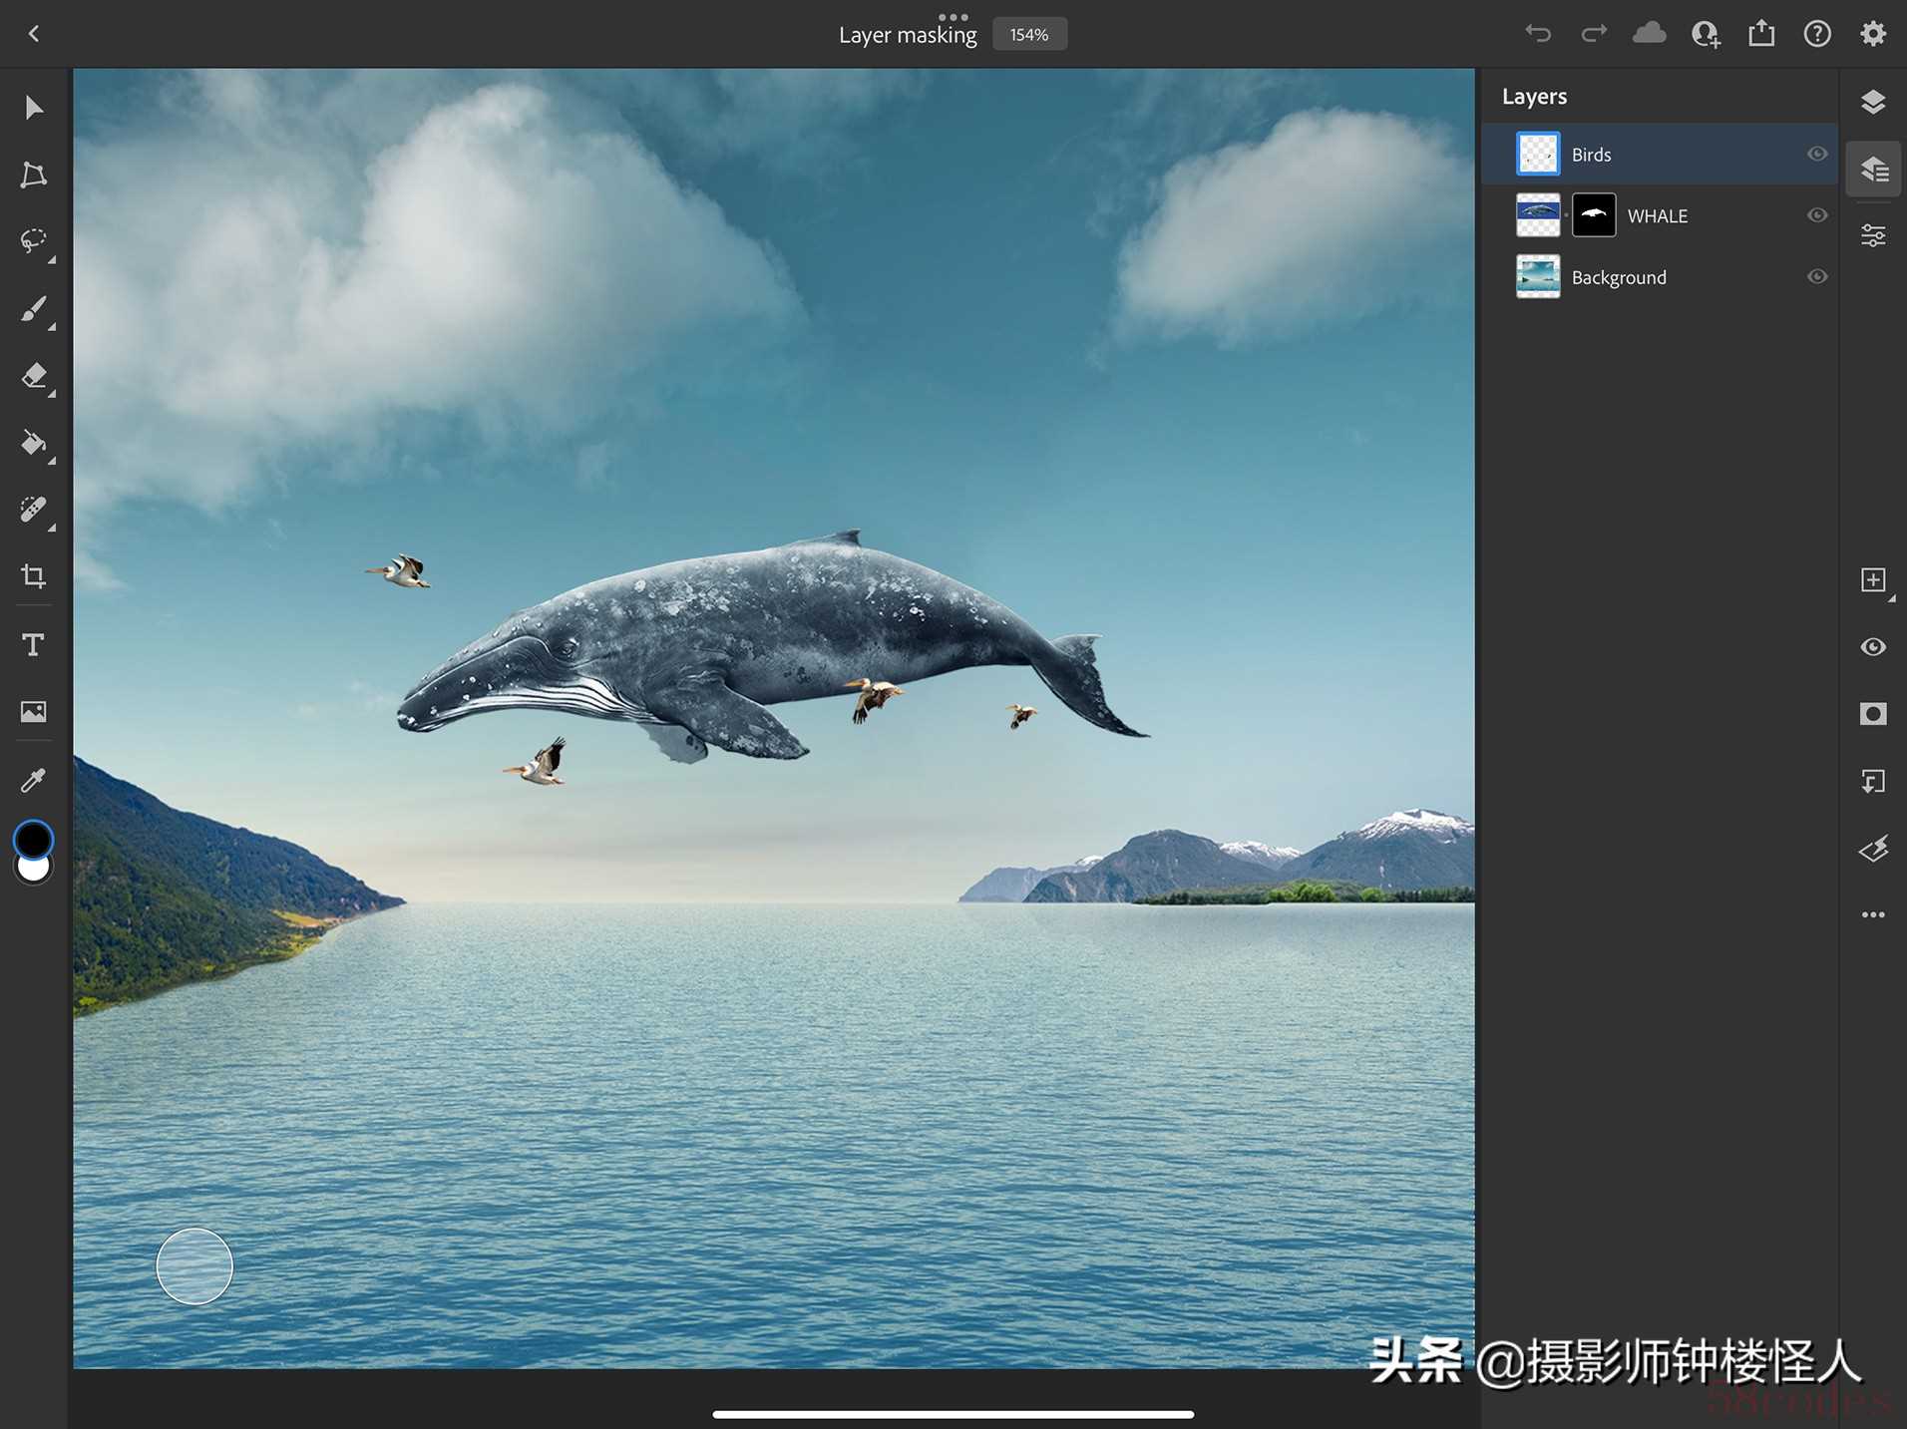Pick the Eyedropper tool

pyautogui.click(x=33, y=780)
